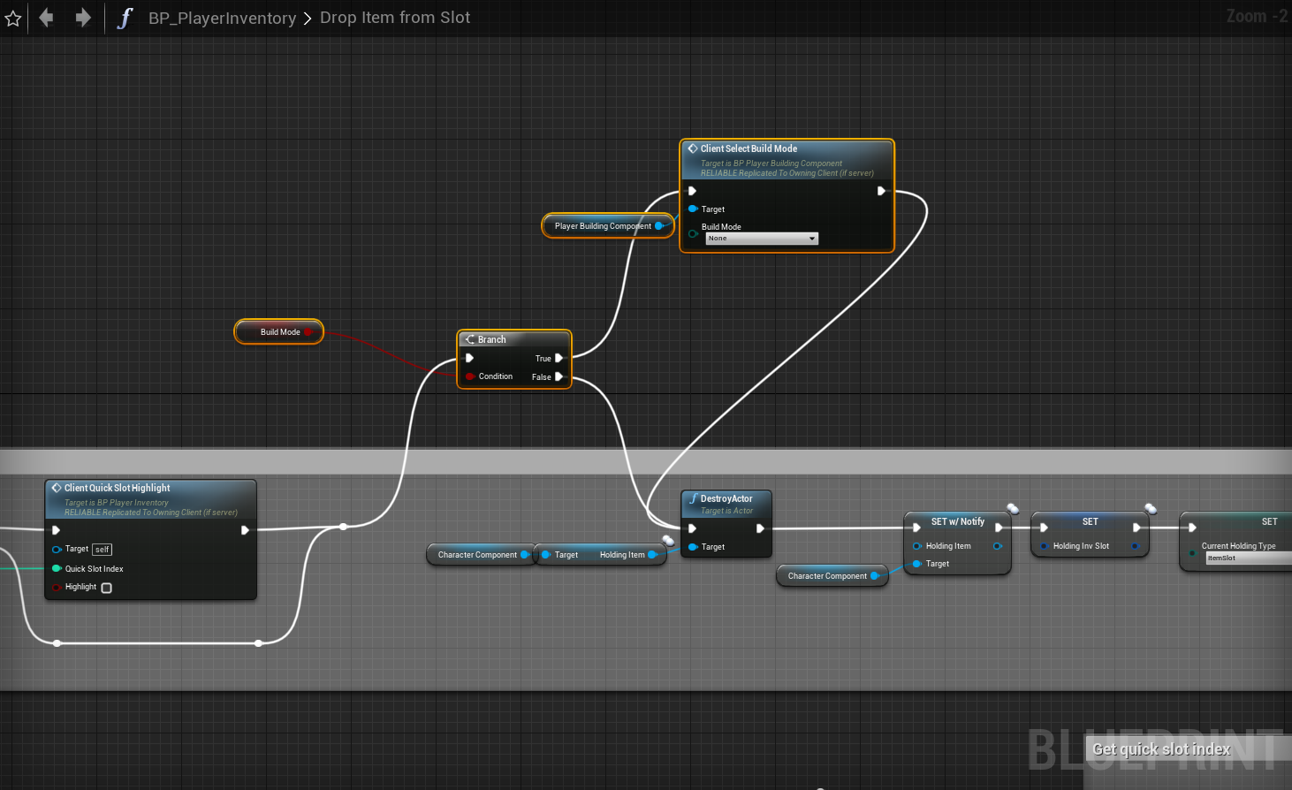
Task: Click the red Build Mode variable pin
Action: [308, 332]
